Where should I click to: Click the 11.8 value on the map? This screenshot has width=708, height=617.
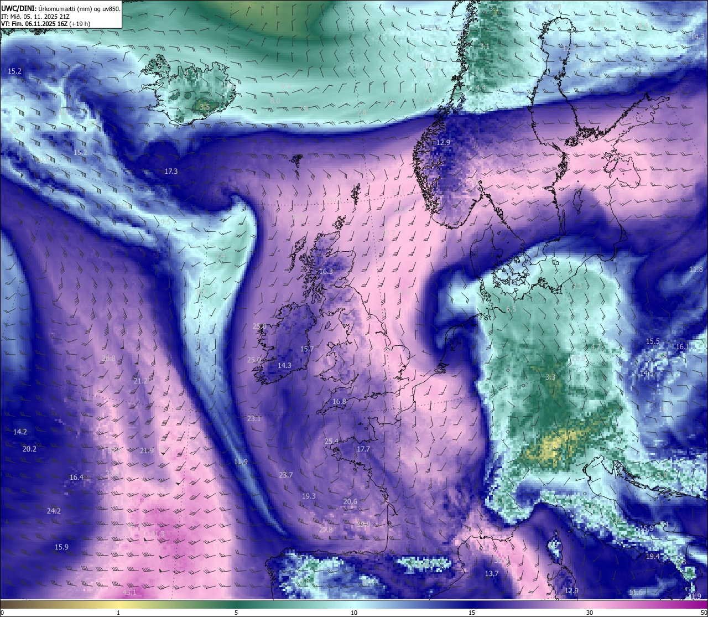point(696,269)
